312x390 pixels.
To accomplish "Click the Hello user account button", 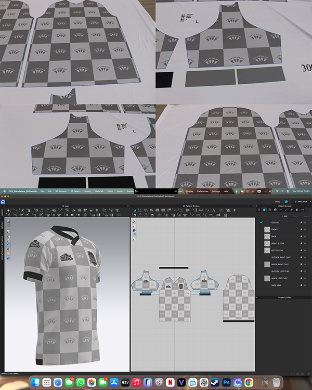I will click(277, 202).
